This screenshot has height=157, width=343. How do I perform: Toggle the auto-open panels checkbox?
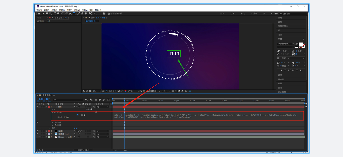click(109, 13)
